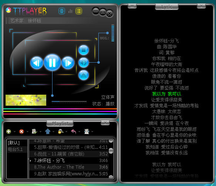Click the playback progress bar under the controls
Screen dimensions: 216x186
point(69,102)
